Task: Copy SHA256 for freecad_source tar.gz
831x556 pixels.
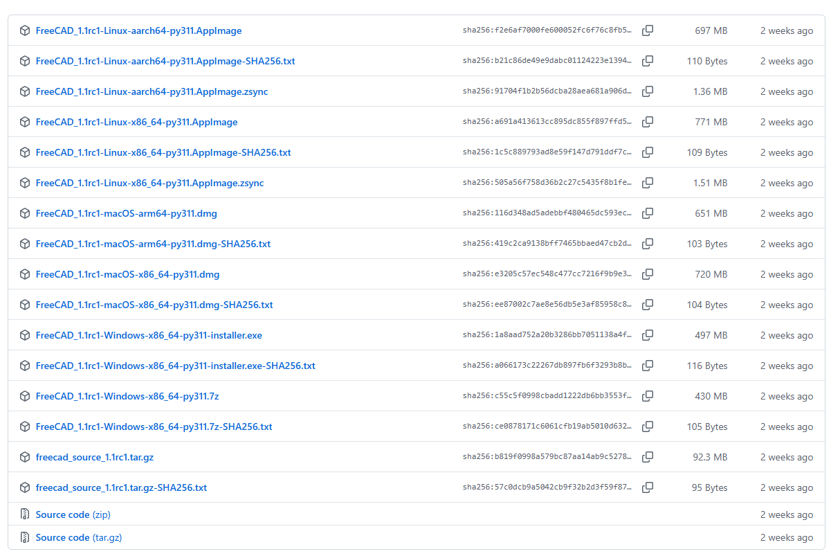Action: [x=648, y=457]
